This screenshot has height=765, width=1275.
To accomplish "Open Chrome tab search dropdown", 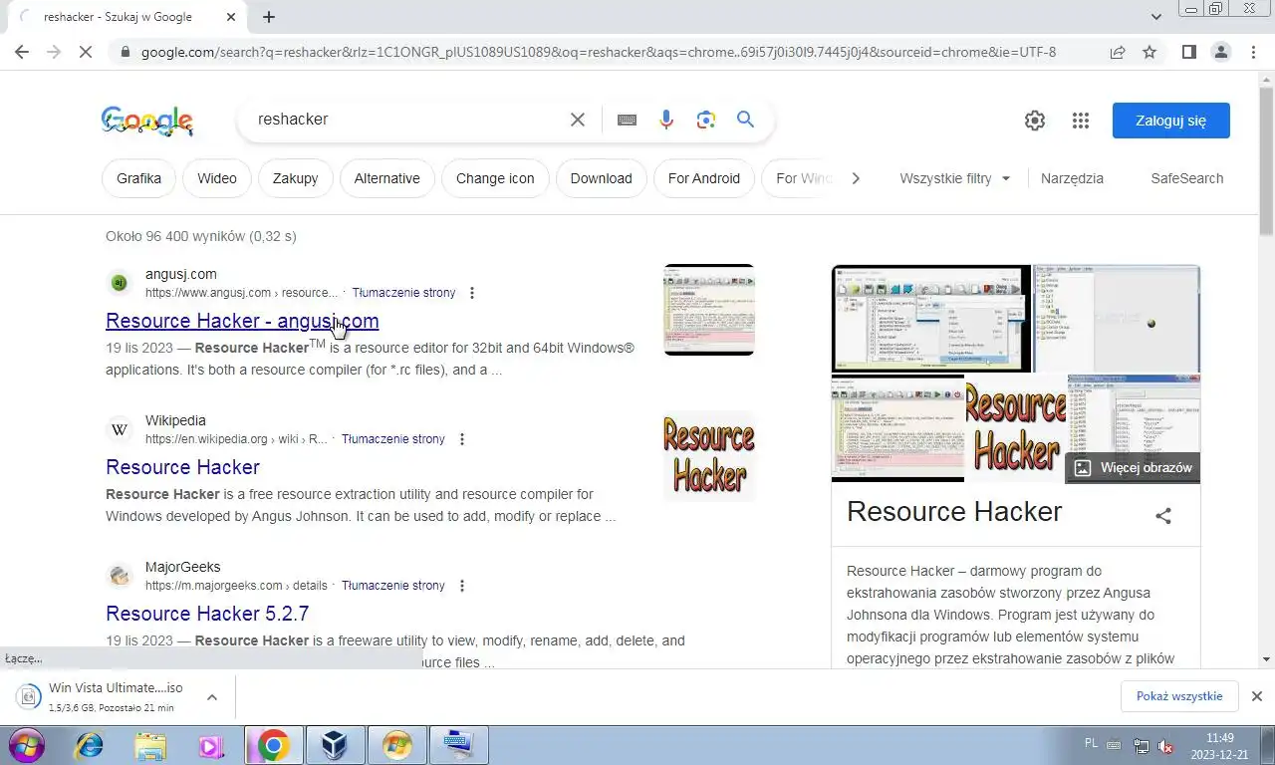I will [1156, 17].
